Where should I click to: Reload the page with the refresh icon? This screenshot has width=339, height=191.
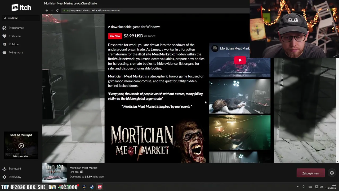pos(57,11)
